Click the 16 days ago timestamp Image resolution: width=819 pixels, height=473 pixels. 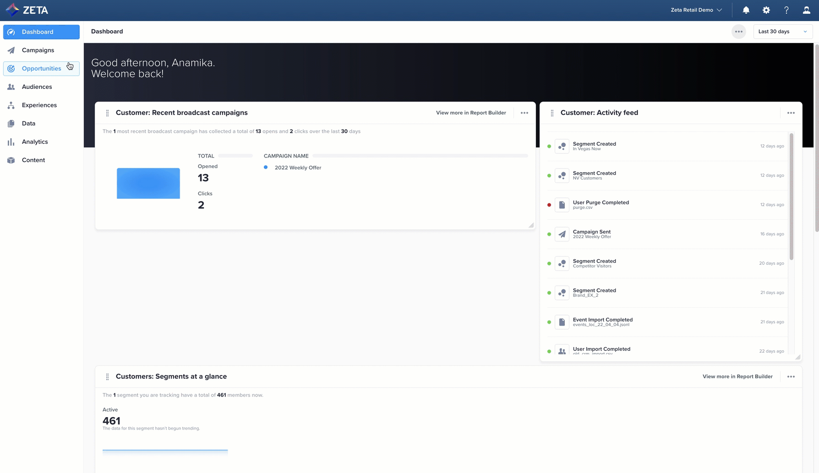click(772, 234)
